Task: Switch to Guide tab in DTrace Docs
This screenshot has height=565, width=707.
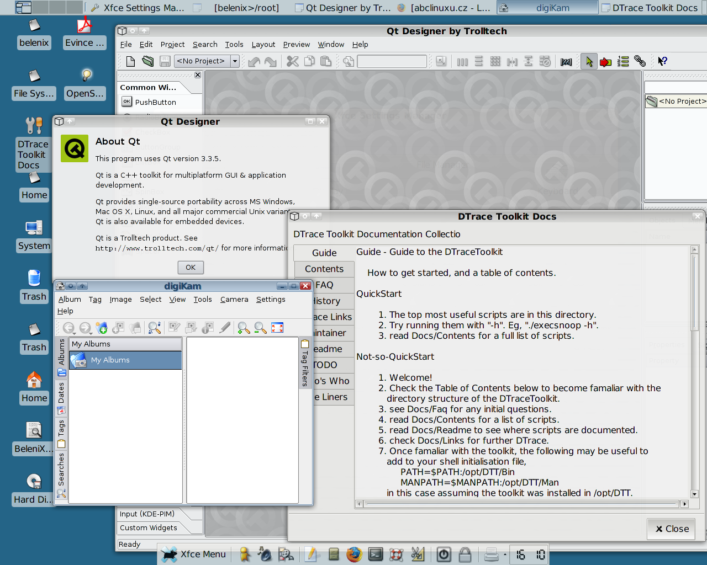Action: pos(324,253)
